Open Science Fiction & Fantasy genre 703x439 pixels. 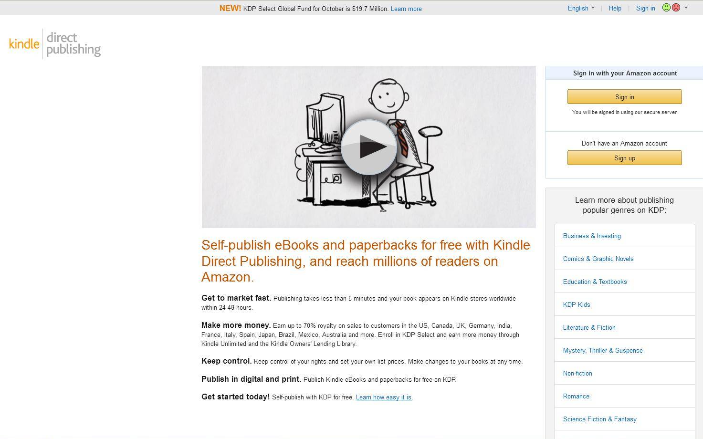pyautogui.click(x=600, y=419)
